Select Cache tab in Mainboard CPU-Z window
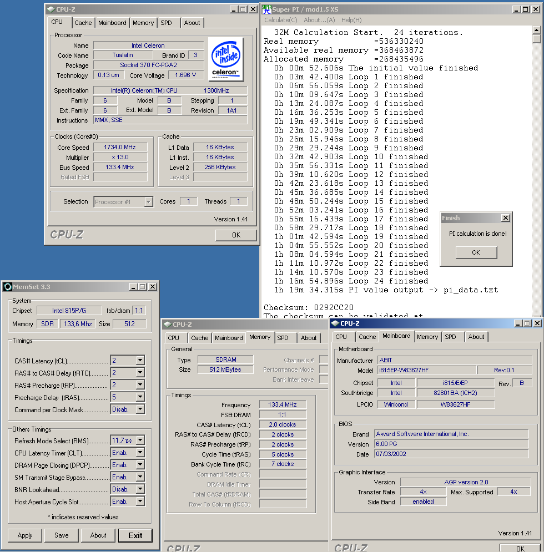The height and width of the screenshot is (552, 544). [367, 337]
